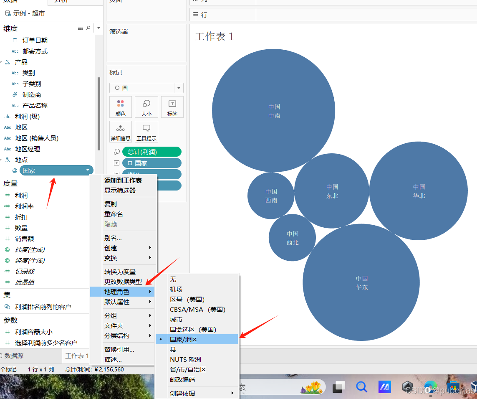The image size is (477, 399).
Task: Open Windows Search from the taskbar
Action: coord(361,386)
